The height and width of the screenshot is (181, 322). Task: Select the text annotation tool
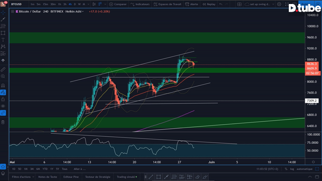(x=3, y=40)
